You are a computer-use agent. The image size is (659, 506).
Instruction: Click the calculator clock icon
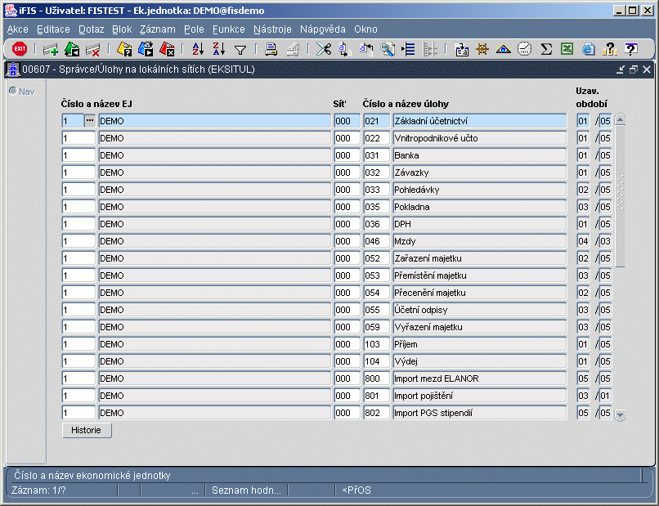(525, 50)
